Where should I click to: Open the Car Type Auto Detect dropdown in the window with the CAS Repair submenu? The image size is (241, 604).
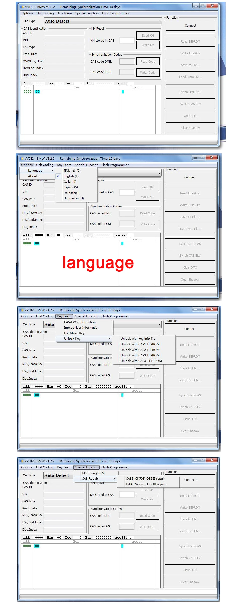point(58,475)
